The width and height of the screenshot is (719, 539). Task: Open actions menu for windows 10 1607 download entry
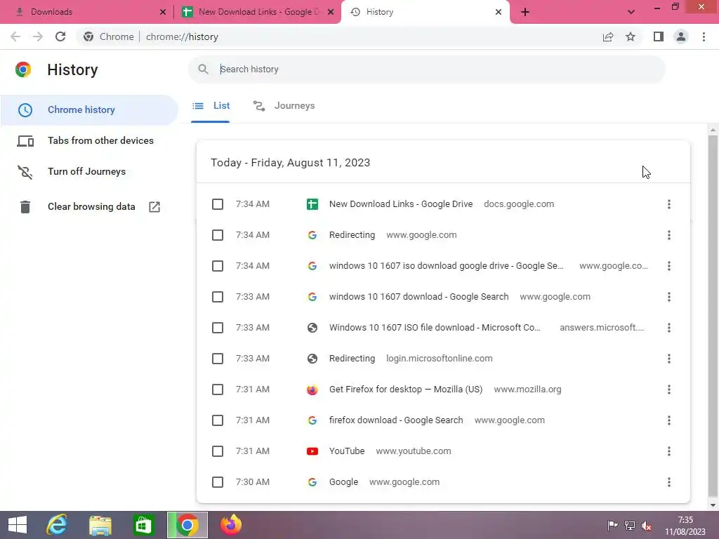click(669, 297)
